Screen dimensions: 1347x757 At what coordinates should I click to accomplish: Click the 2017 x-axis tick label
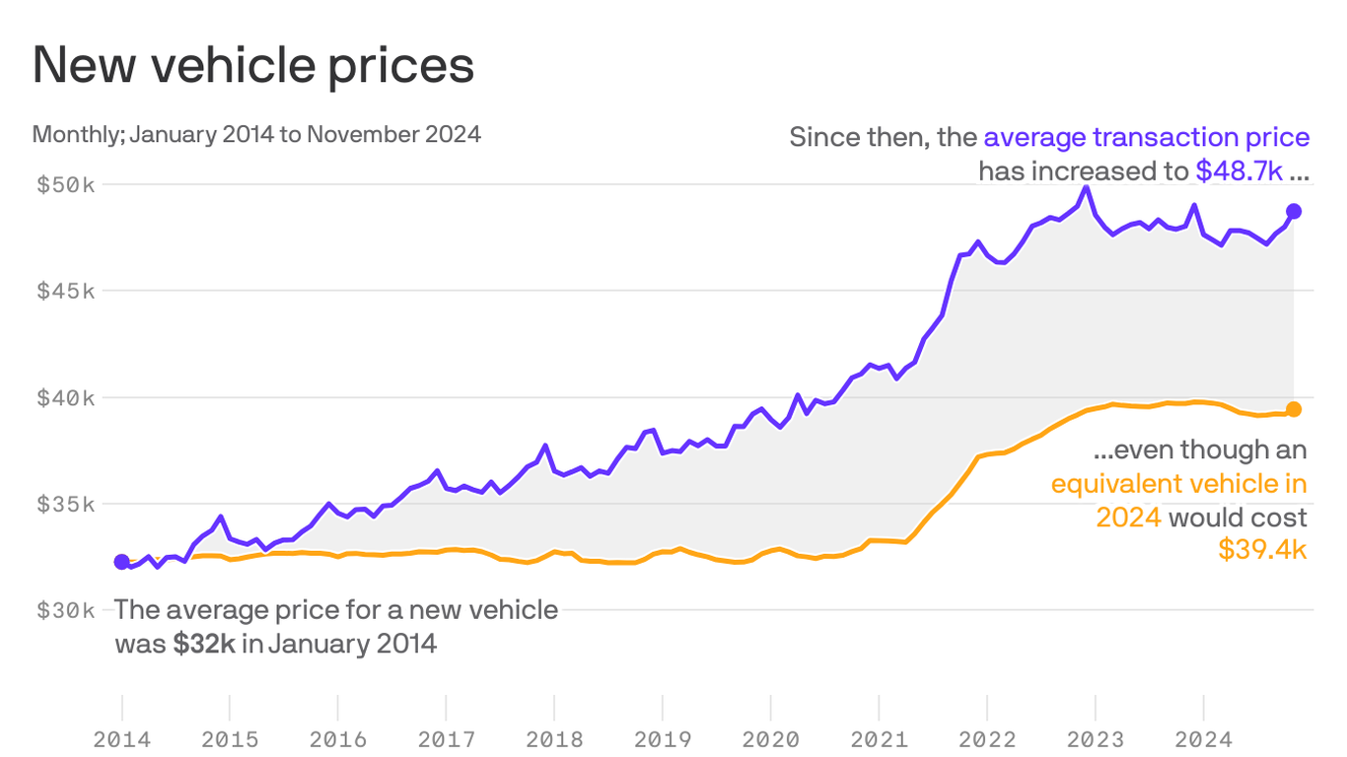[447, 738]
